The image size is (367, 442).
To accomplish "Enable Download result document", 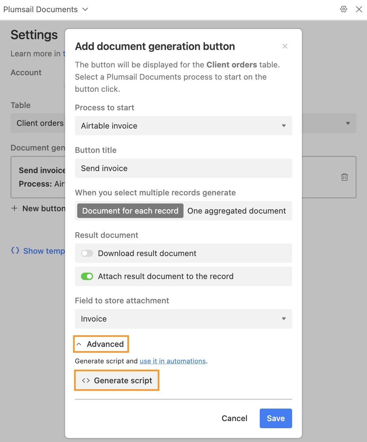I will (x=87, y=253).
